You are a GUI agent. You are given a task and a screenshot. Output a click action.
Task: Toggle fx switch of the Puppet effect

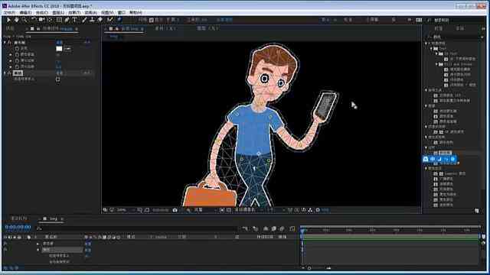9,73
